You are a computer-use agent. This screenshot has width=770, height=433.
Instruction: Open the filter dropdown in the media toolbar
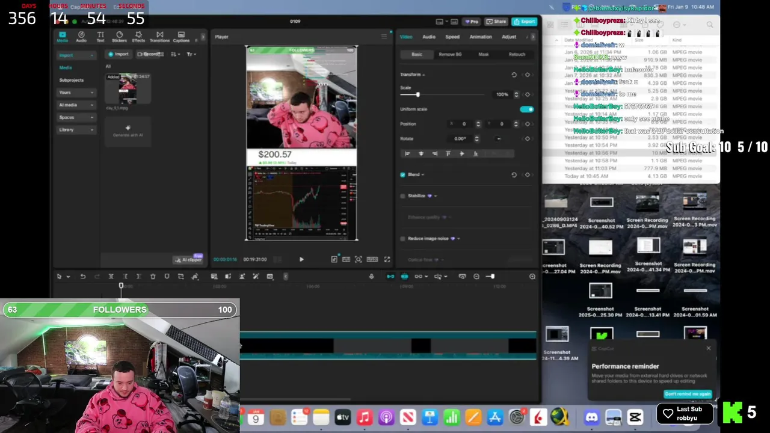pyautogui.click(x=191, y=54)
